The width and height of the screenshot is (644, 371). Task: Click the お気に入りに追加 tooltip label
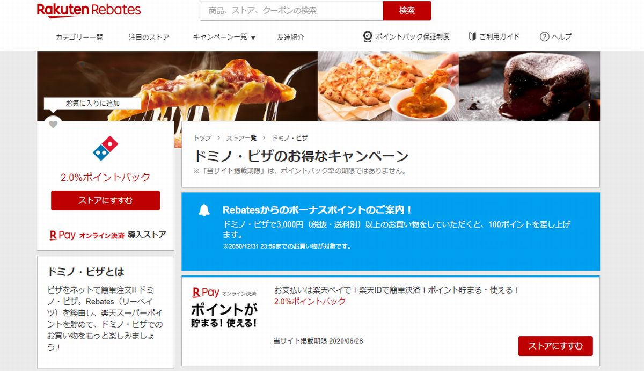92,103
